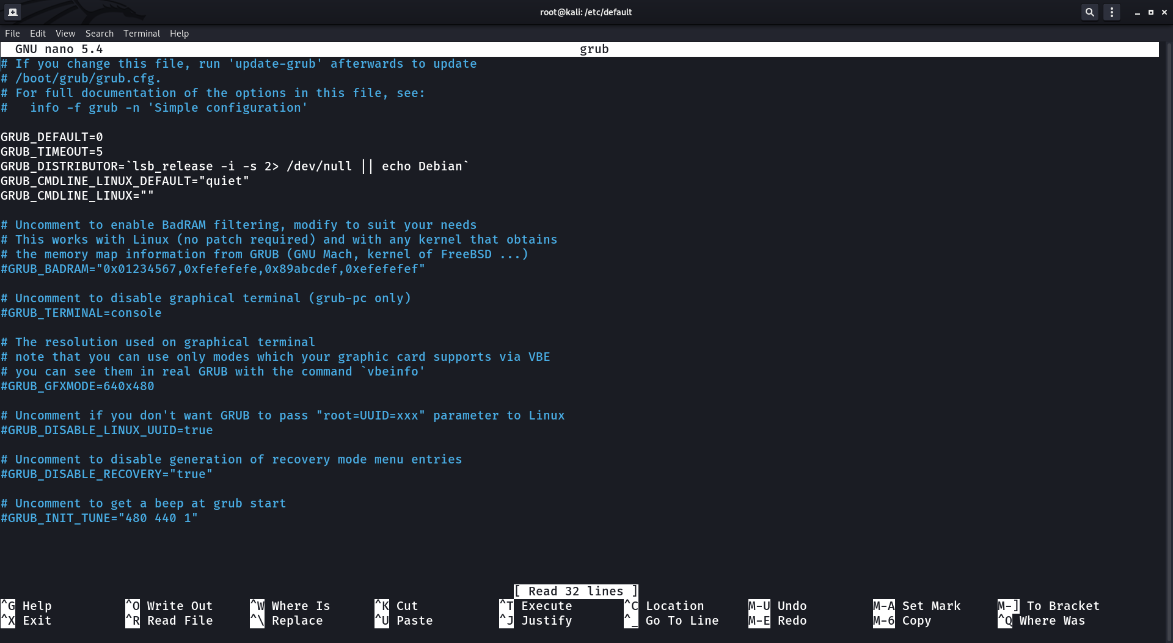Screen dimensions: 1173x643
Task: Click the 'Read 32 lines' status message
Action: point(575,591)
